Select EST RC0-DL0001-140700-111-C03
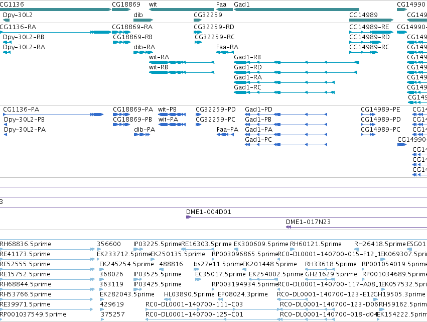This screenshot has width=427, height=322. pyautogui.click(x=214, y=309)
